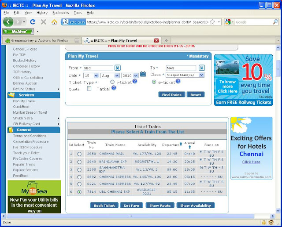Select train 2658 Chennai Mail radio
Viewport: 282px width, 227px height.
point(79,154)
